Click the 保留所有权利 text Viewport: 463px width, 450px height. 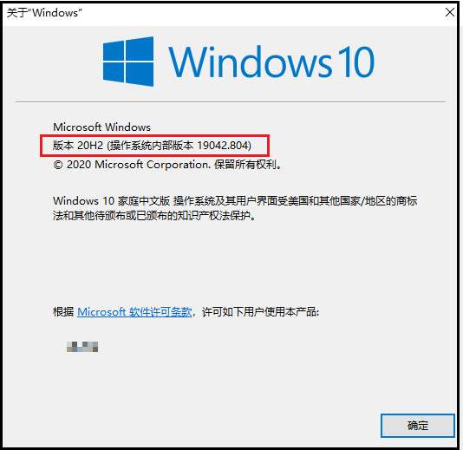click(245, 165)
